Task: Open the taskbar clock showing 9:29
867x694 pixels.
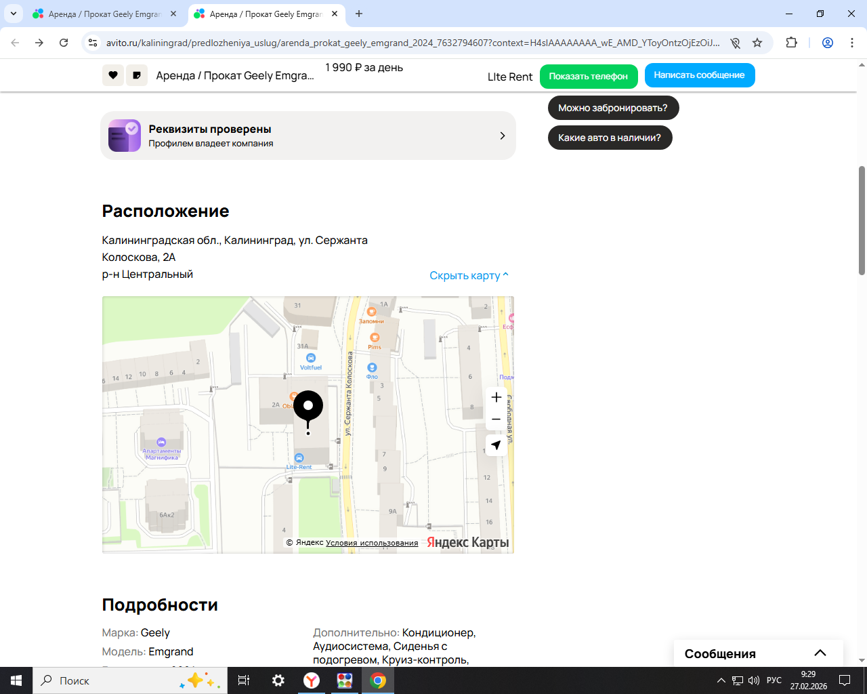Action: point(808,680)
